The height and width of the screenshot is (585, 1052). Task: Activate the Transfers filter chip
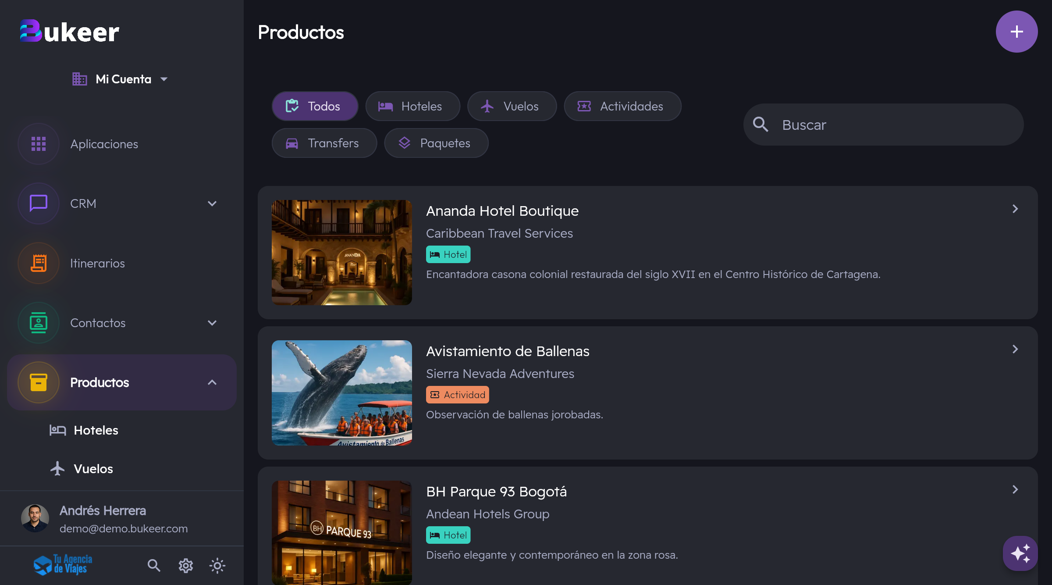(324, 143)
